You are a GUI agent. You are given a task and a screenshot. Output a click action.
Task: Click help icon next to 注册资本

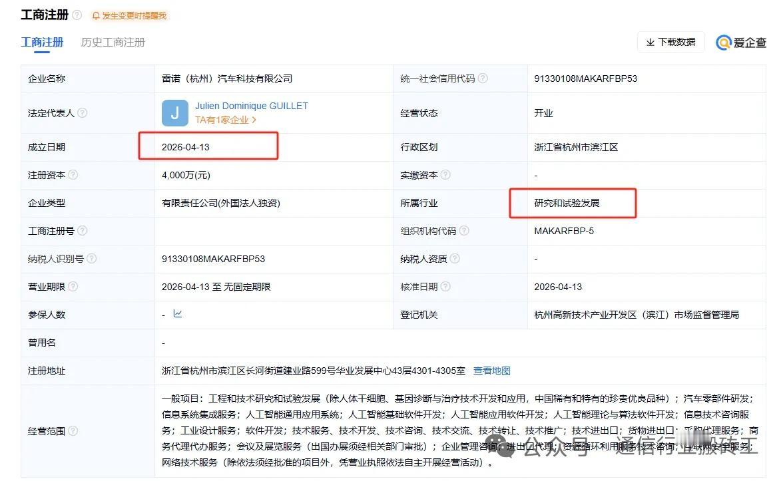[73, 175]
